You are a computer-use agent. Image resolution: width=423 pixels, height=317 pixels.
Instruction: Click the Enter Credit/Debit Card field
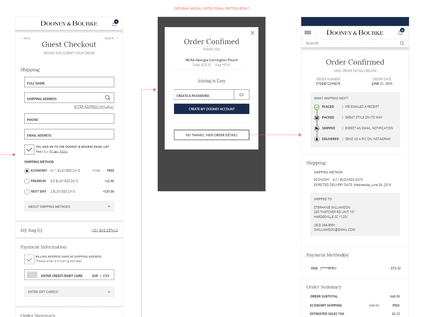[x=69, y=275]
